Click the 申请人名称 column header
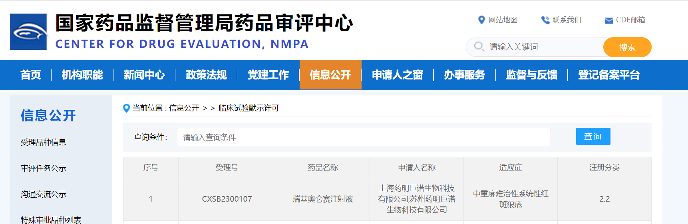This screenshot has height=224, width=688. pyautogui.click(x=417, y=168)
